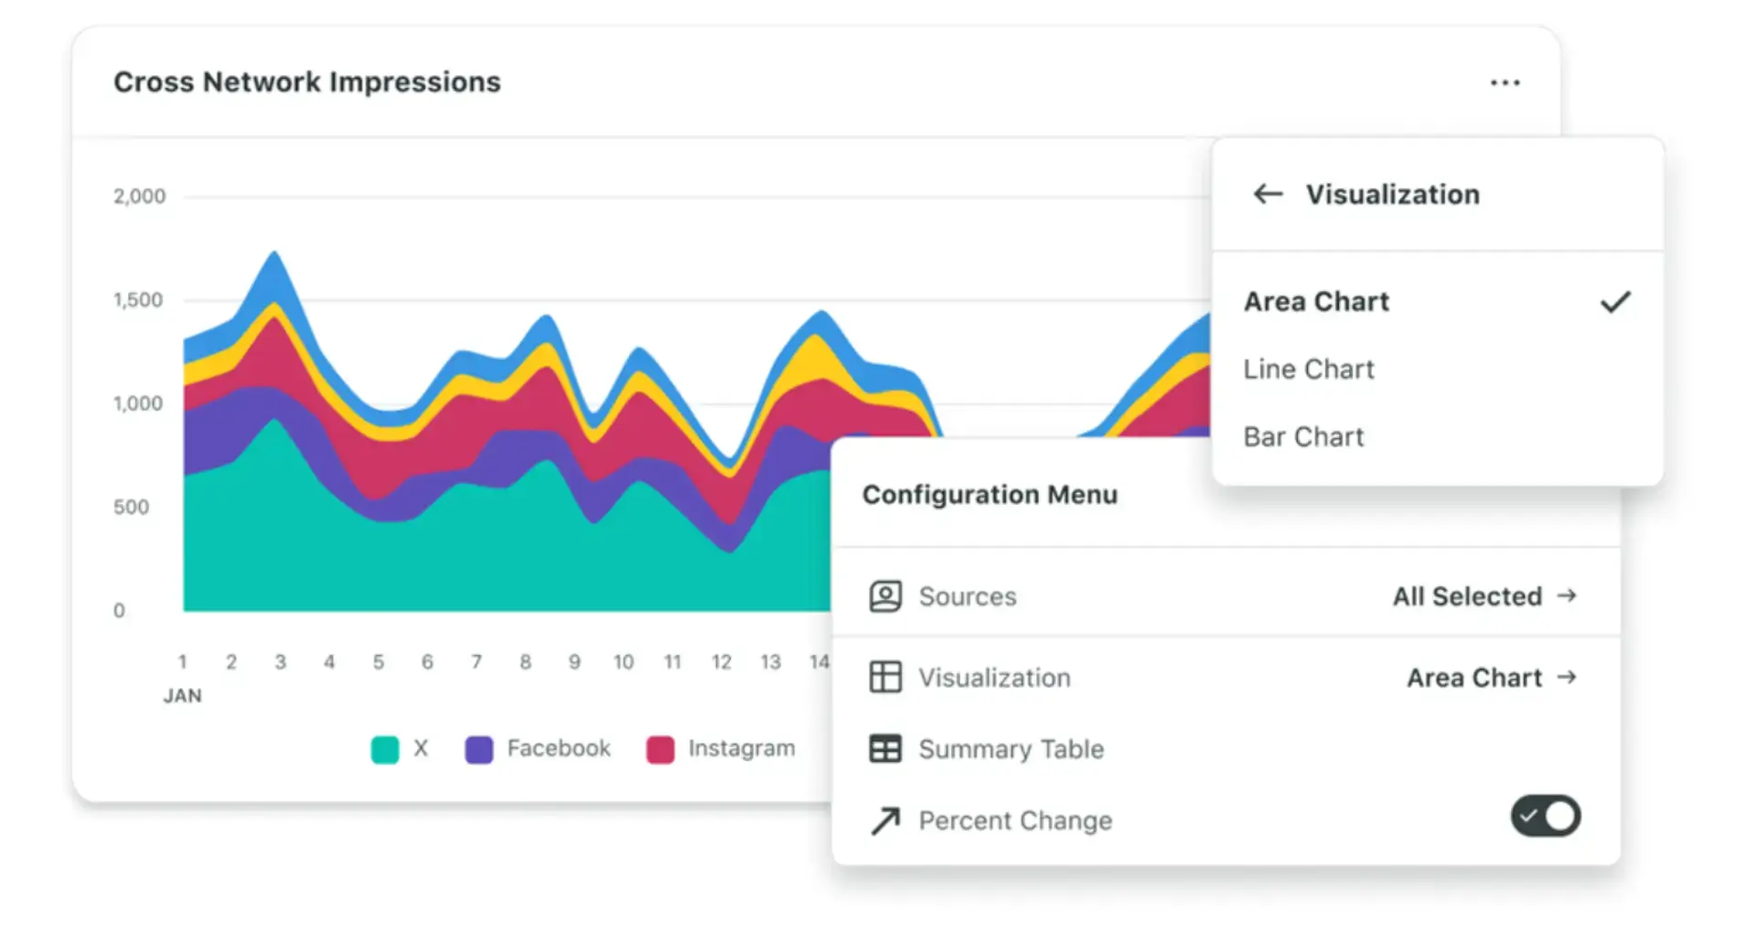Open the three-dot options menu
The height and width of the screenshot is (933, 1756).
pyautogui.click(x=1504, y=82)
